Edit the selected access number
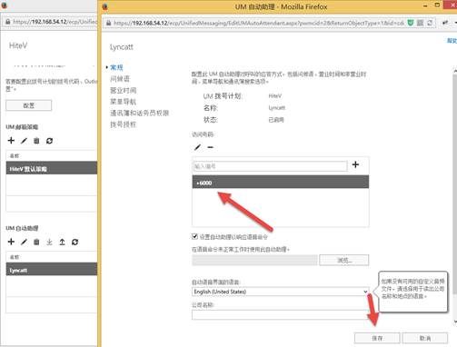Screen dimensions: 457x347 click(x=197, y=147)
